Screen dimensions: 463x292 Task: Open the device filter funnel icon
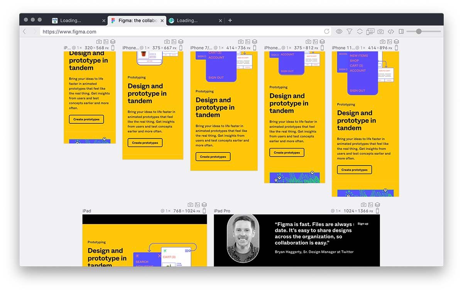click(349, 32)
